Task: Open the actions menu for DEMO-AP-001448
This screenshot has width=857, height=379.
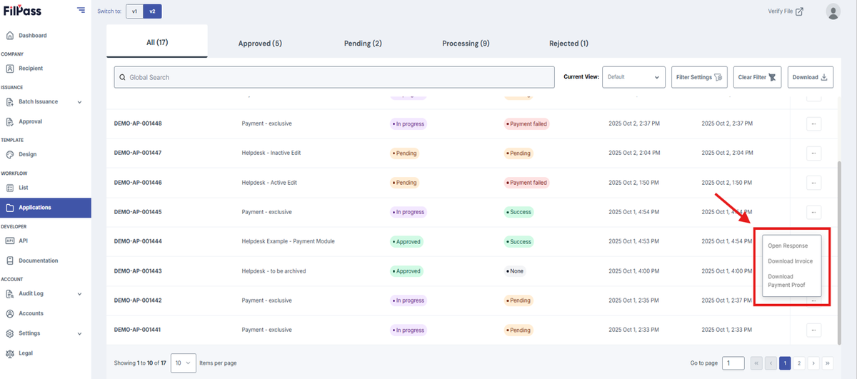Action: (x=813, y=123)
